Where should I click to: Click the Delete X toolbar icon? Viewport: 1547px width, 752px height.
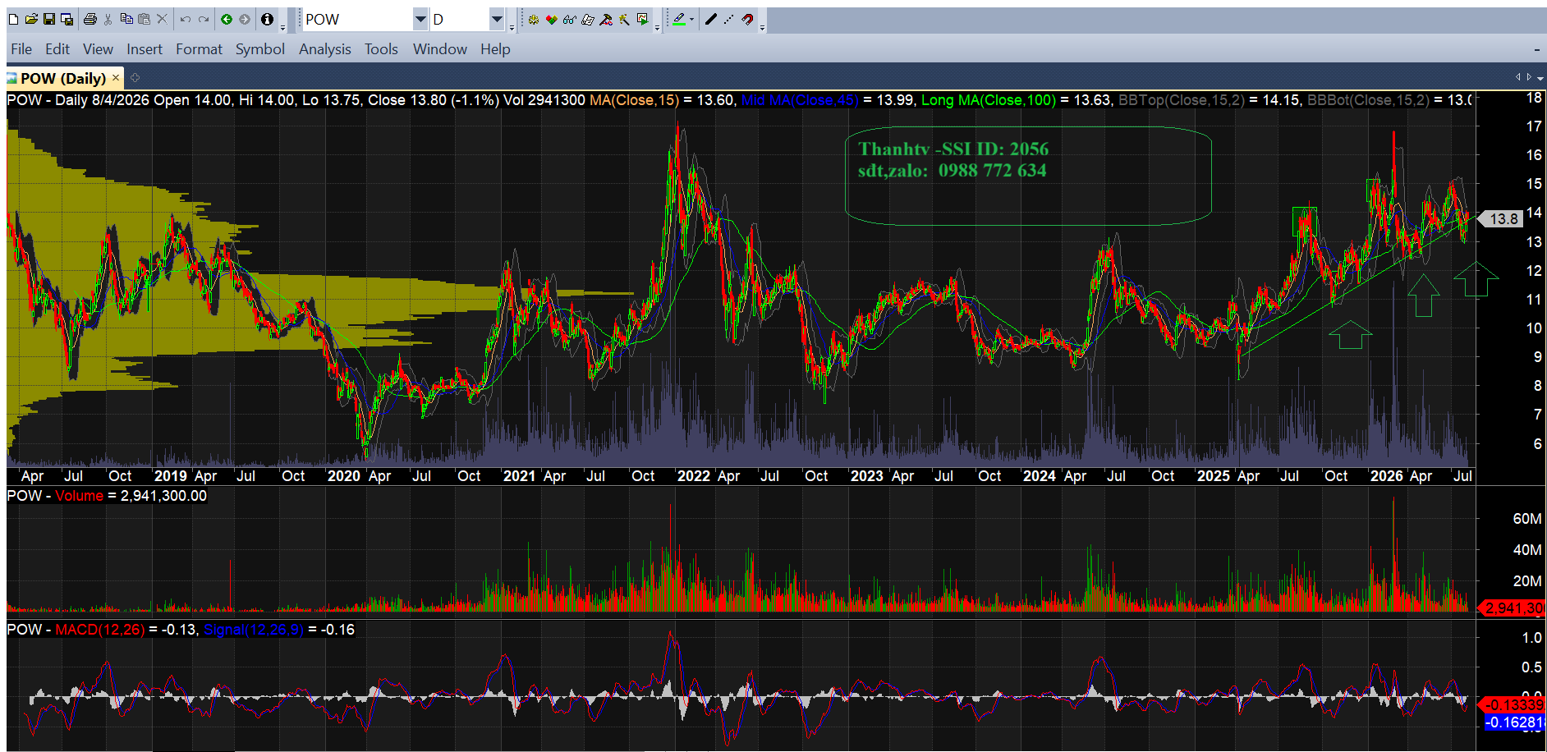click(163, 19)
